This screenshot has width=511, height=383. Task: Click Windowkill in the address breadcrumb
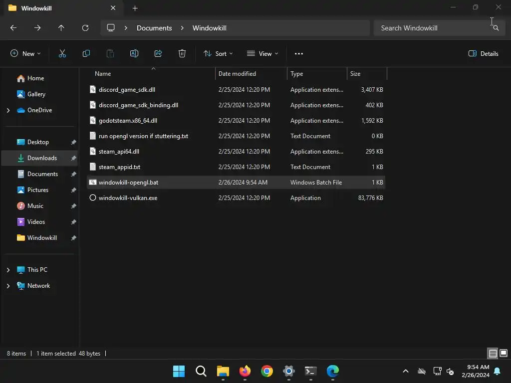209,28
